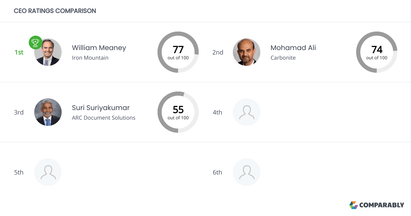Screen dimensions: 411x216
Task: Click the 77 out of 100 rating ring
Action: point(178,52)
